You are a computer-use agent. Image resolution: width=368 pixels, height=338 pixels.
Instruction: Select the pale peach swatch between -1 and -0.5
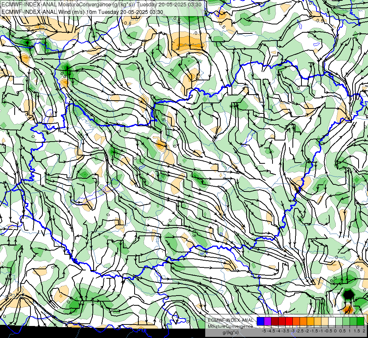(325, 321)
